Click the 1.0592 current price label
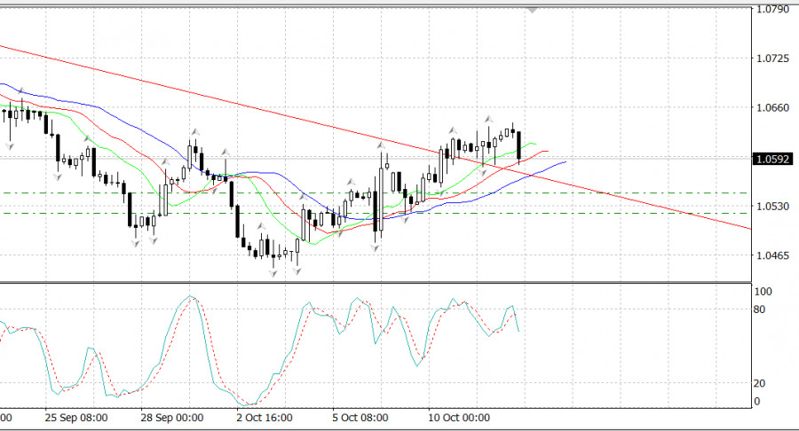This screenshot has width=799, height=431. (772, 160)
